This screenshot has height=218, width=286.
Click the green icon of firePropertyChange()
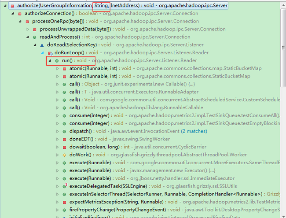click(64, 210)
